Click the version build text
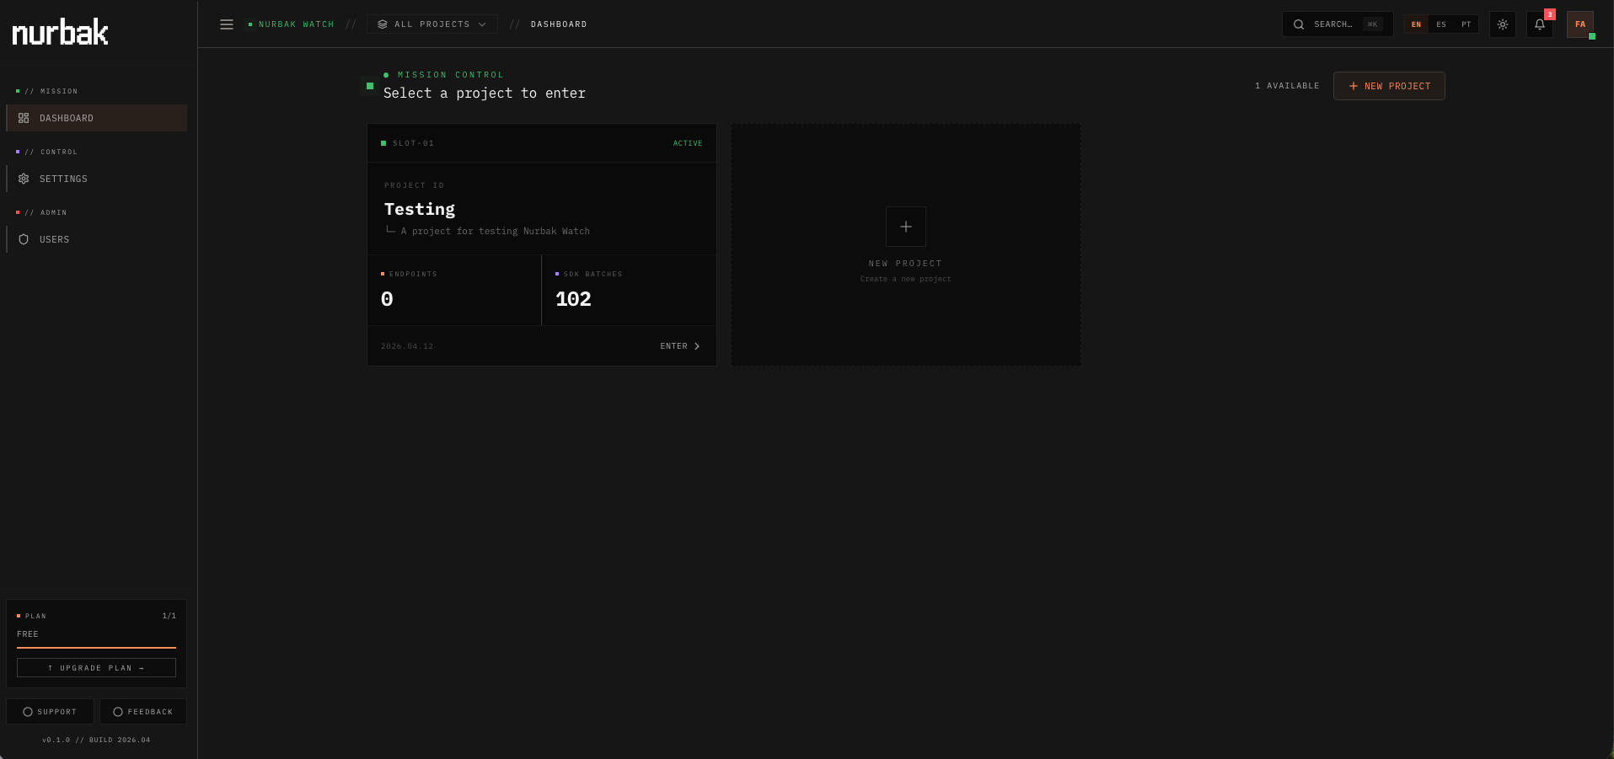 click(x=96, y=740)
